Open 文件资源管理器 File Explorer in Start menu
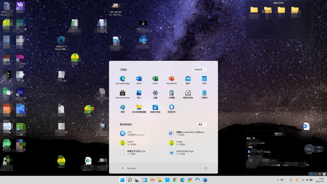The image size is (327, 184). [139, 109]
